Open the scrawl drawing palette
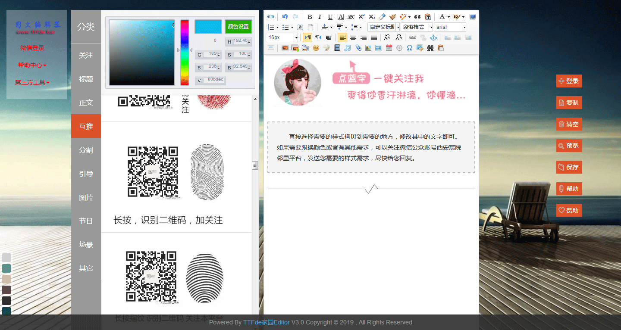The height and width of the screenshot is (330, 621). pos(326,48)
